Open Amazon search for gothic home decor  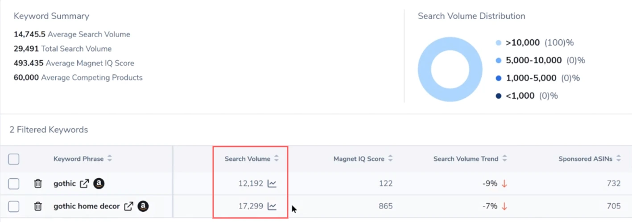coord(143,206)
